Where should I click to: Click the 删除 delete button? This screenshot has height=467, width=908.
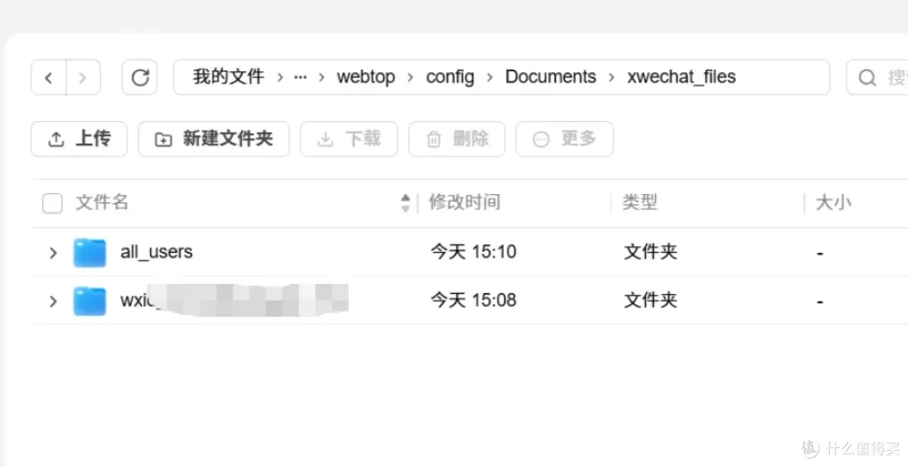(x=457, y=139)
